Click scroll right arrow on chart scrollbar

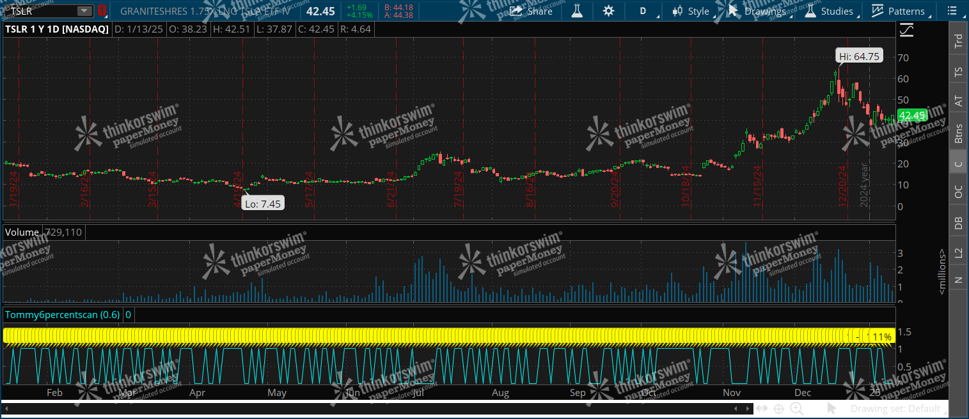click(748, 409)
